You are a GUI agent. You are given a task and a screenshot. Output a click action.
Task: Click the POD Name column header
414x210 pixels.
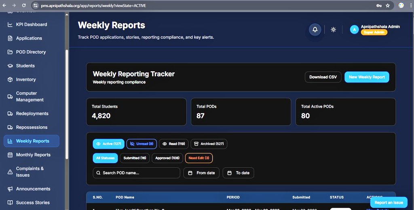125,197
